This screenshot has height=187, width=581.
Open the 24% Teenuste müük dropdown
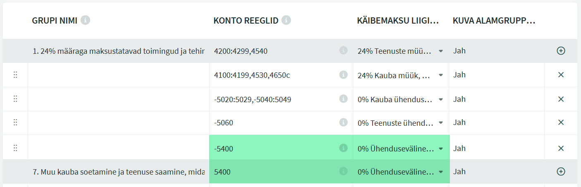[x=440, y=51]
